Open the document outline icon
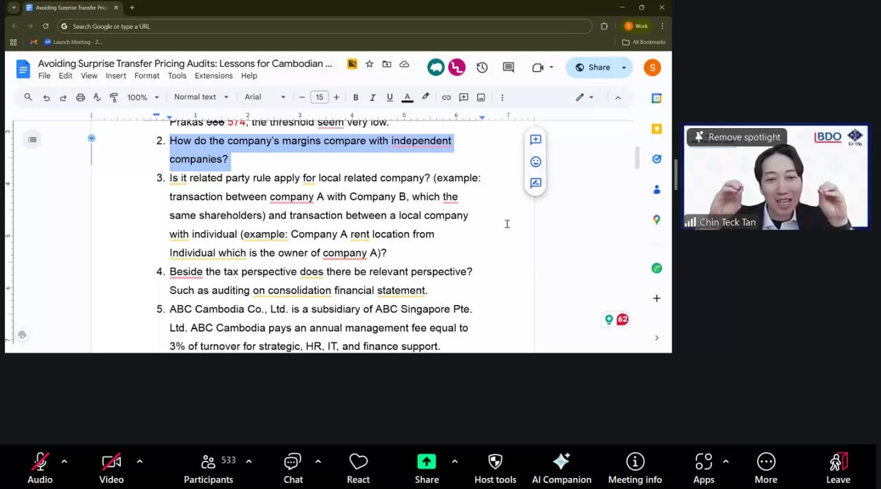This screenshot has width=881, height=489. [x=32, y=140]
